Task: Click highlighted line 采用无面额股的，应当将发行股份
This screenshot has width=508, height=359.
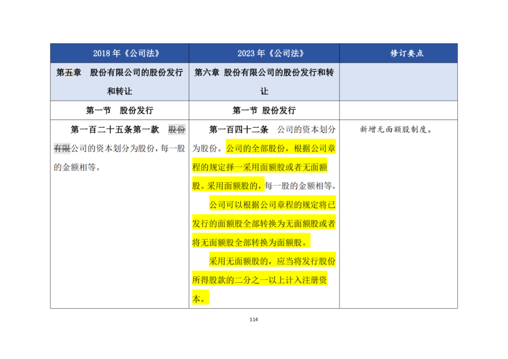Action: pyautogui.click(x=272, y=261)
